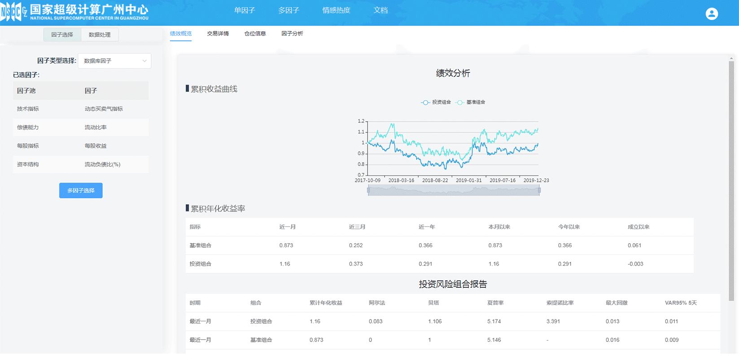Click the 多因子选择 button
The width and height of the screenshot is (739, 359).
[x=81, y=191]
